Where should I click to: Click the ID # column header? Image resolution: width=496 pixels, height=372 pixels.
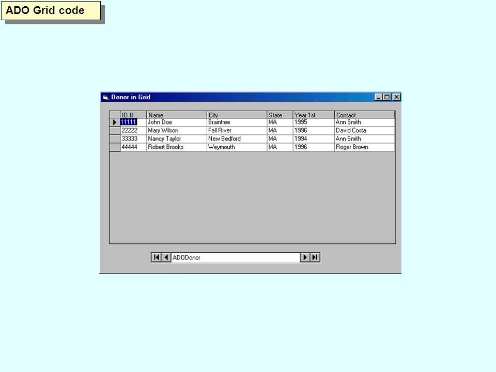(x=133, y=115)
